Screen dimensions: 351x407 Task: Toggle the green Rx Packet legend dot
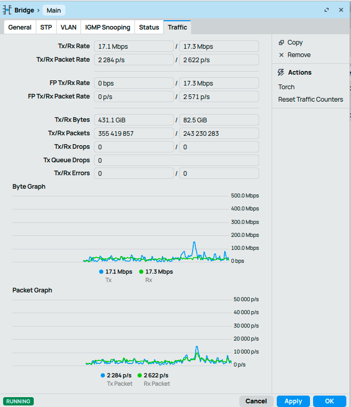140,375
